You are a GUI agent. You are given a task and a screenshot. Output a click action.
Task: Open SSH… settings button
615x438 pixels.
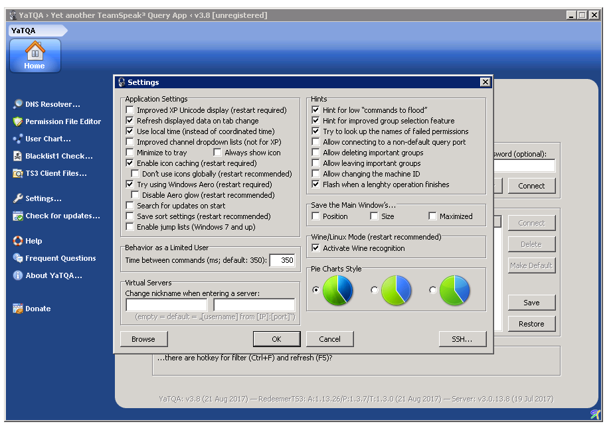click(x=462, y=339)
